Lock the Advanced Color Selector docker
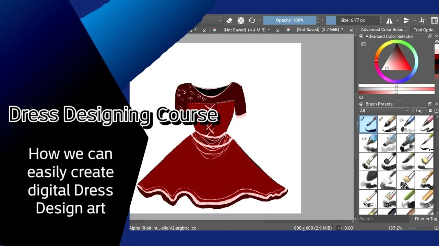The width and height of the screenshot is (439, 246). pyautogui.click(x=361, y=36)
